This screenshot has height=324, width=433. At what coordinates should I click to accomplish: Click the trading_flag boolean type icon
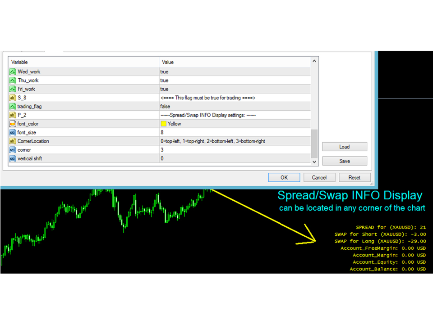point(13,106)
